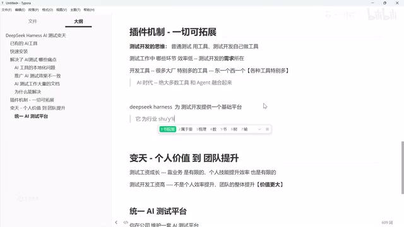Open the 视图(V) menu

(x=62, y=10)
